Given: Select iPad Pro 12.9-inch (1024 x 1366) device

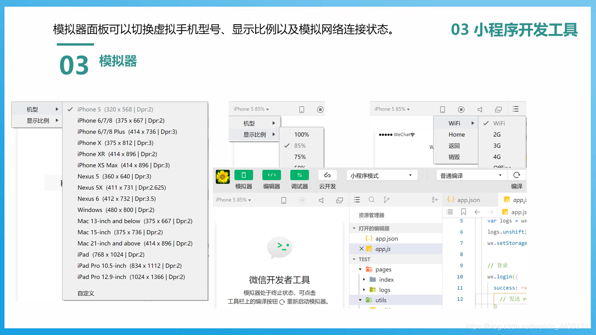Looking at the screenshot, I should (135, 277).
